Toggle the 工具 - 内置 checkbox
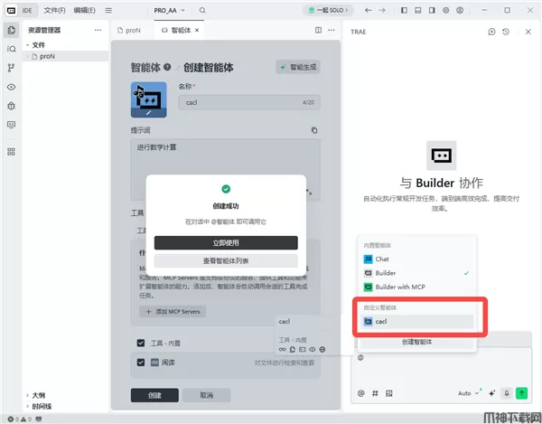This screenshot has height=424, width=542. (141, 343)
